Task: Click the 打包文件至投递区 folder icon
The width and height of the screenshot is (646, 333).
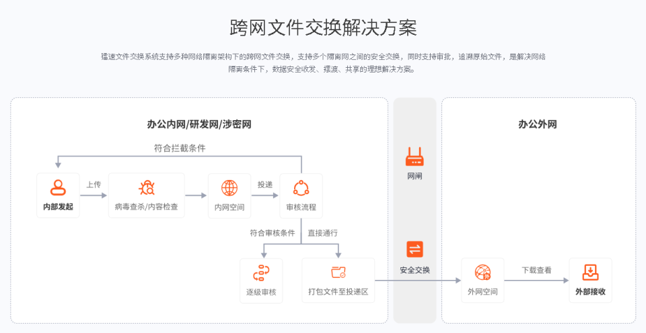Action: tap(338, 272)
